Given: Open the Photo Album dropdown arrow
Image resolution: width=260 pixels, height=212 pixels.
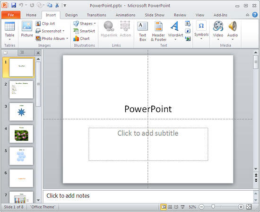Looking at the screenshot, I should pyautogui.click(x=67, y=38).
